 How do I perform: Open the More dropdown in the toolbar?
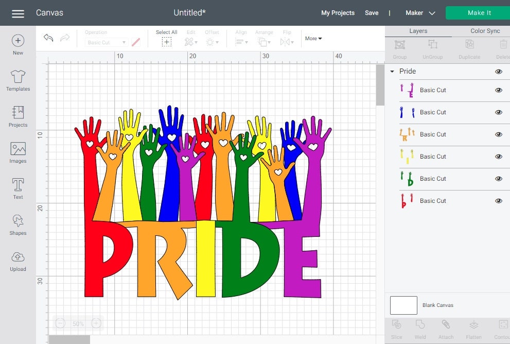tap(313, 38)
